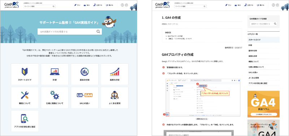
Task: Click the magnifier in the hero GA4実践ガイド search
Action: (x=98, y=31)
